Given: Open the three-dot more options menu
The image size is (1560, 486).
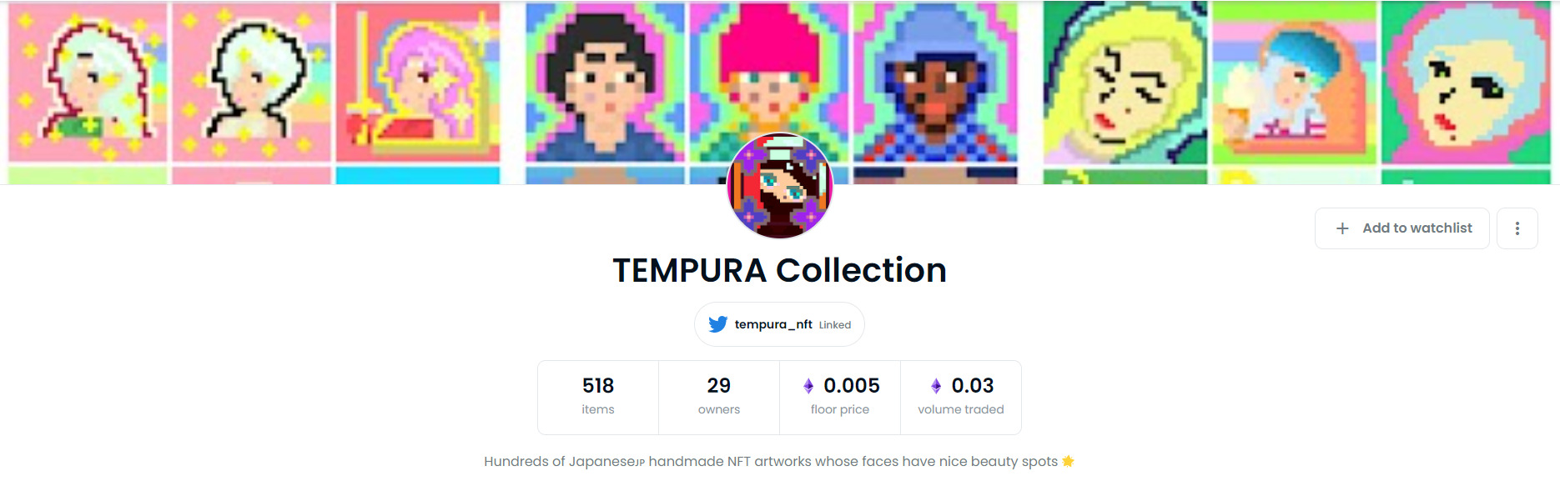Looking at the screenshot, I should pyautogui.click(x=1517, y=228).
